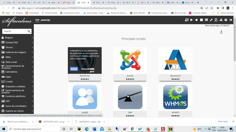Expand the Rede social category
Image resolution: width=236 pixels, height=132 pixels.
click(17, 62)
